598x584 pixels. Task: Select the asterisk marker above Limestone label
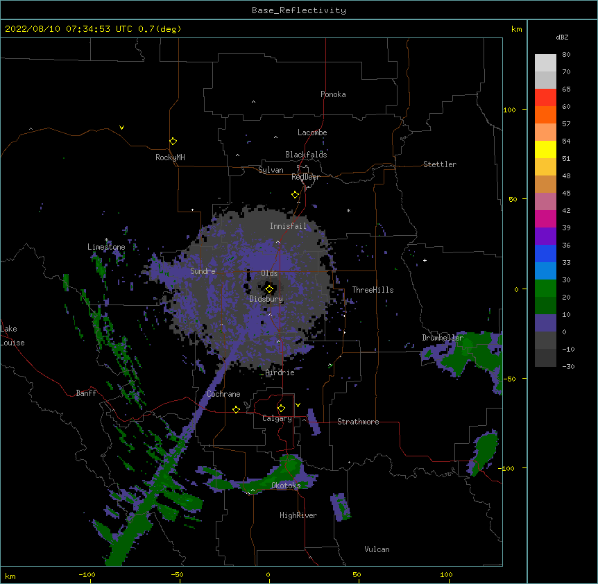pyautogui.click(x=107, y=240)
